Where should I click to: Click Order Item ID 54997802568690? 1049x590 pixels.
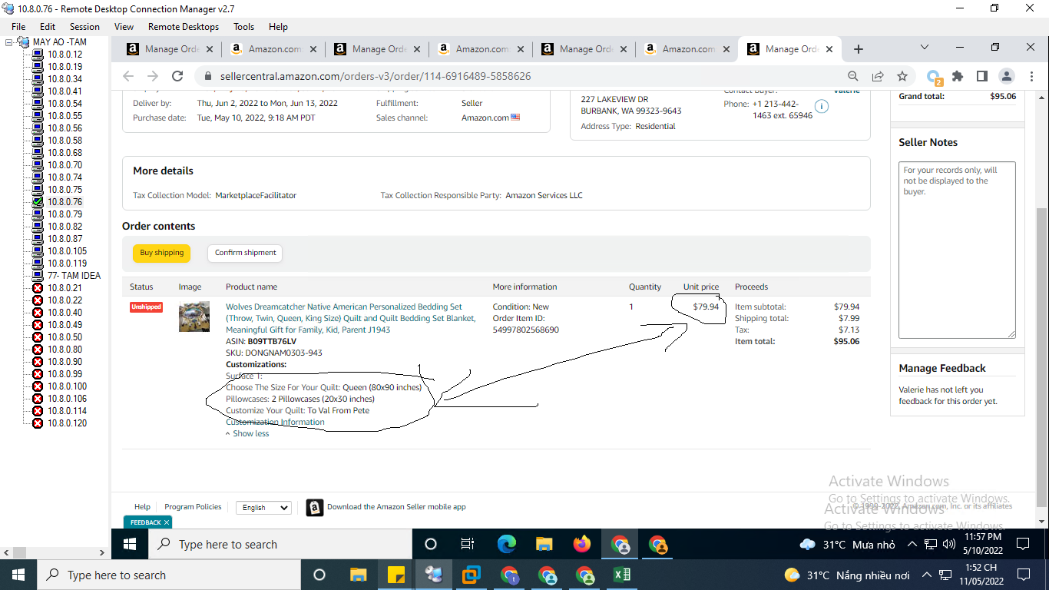tap(526, 330)
